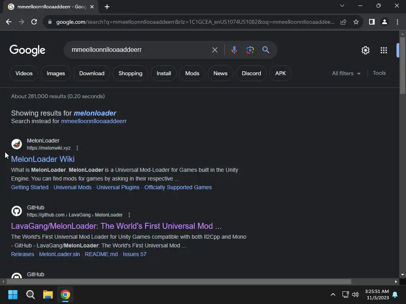This screenshot has height=304, width=406.
Task: Click the corrected term melonloader
Action: pos(95,113)
